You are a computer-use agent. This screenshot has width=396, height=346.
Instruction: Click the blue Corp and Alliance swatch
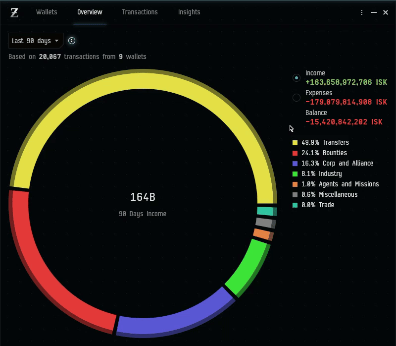(295, 164)
